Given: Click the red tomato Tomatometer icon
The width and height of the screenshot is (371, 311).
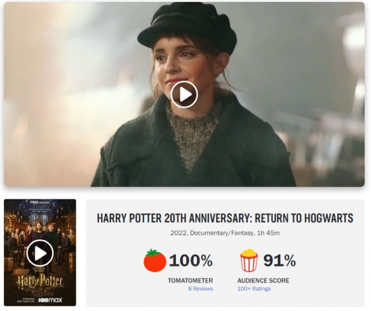Looking at the screenshot, I should [155, 260].
